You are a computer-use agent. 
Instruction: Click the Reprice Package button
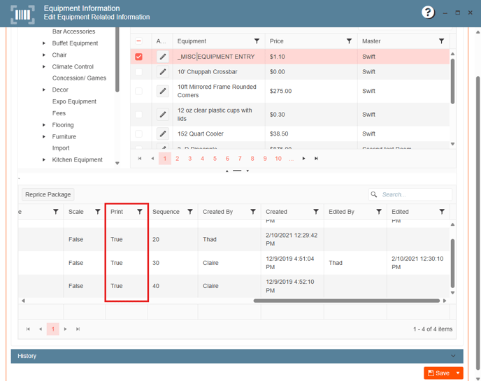(x=48, y=194)
